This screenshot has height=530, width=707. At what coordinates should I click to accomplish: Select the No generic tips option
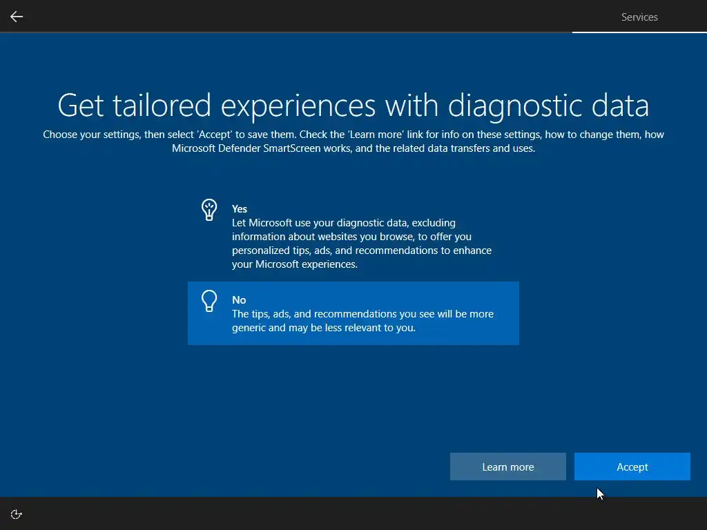(x=353, y=313)
